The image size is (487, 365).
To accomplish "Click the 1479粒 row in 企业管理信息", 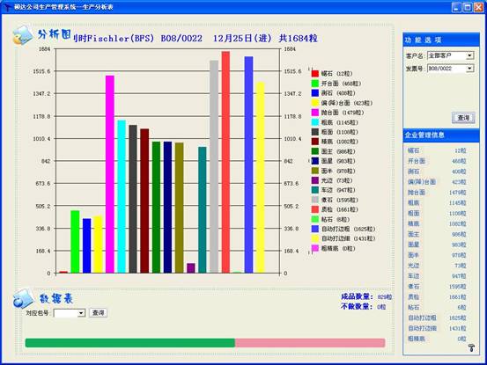I will tap(437, 193).
